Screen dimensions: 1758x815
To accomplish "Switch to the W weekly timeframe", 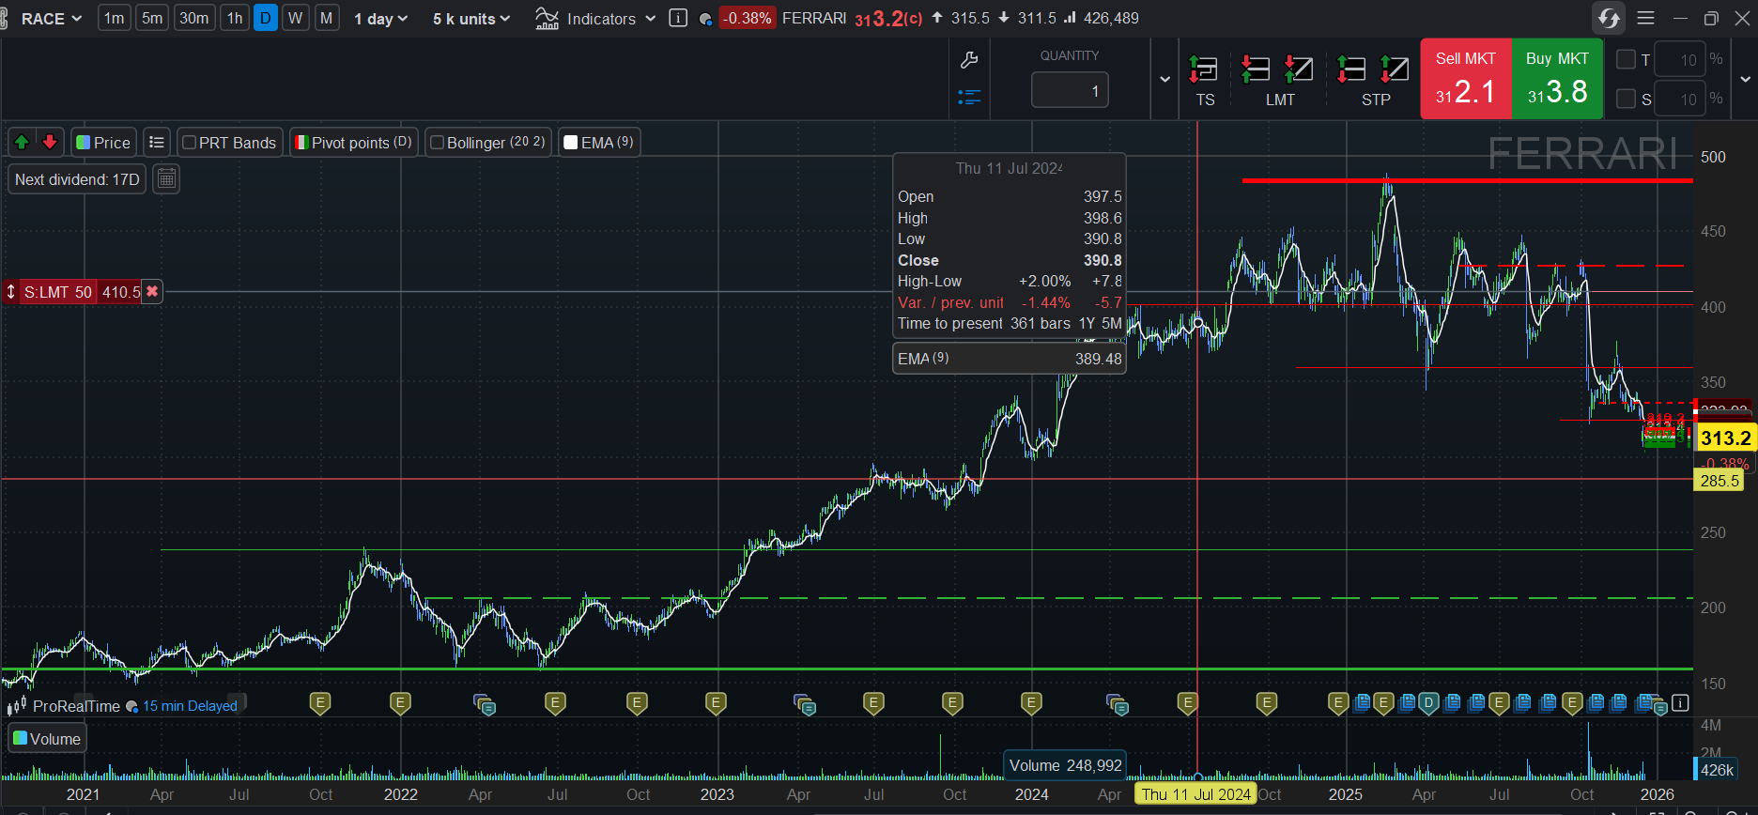I will point(296,18).
